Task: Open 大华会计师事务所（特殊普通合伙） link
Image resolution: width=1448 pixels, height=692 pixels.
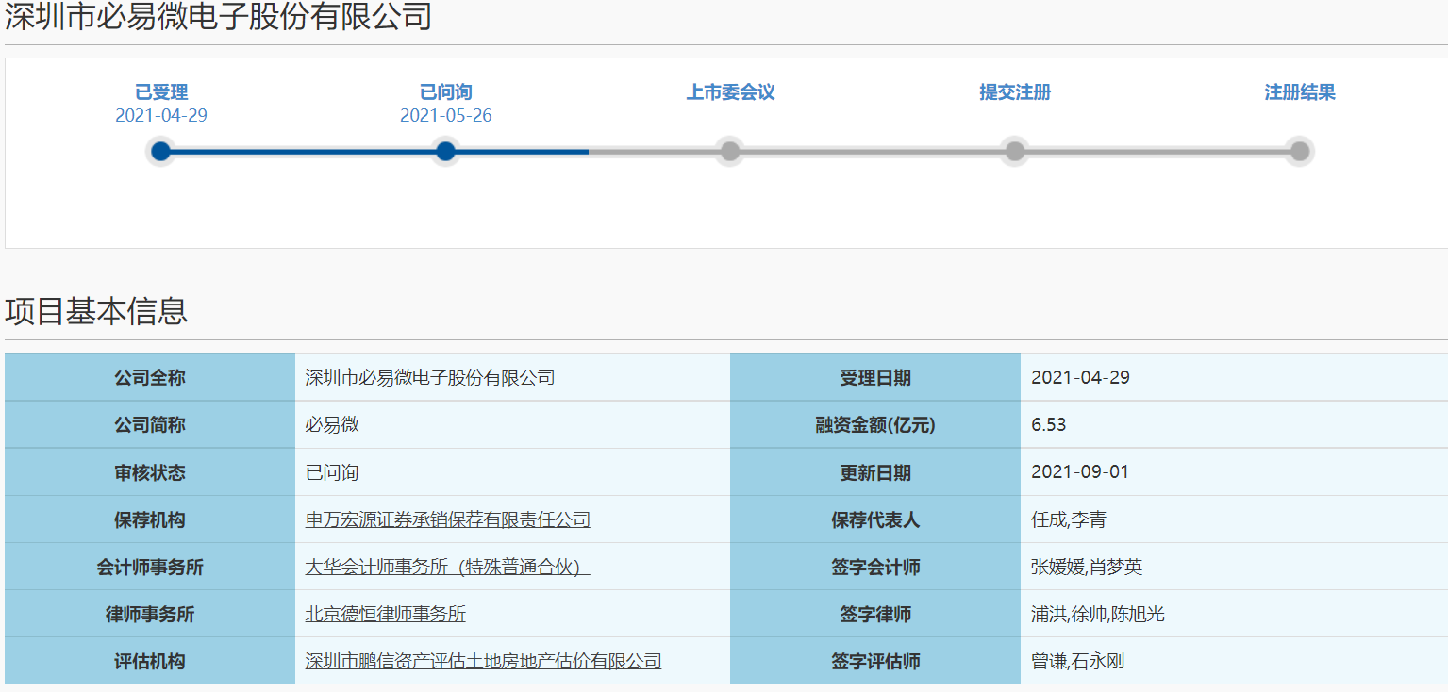Action: pos(448,567)
